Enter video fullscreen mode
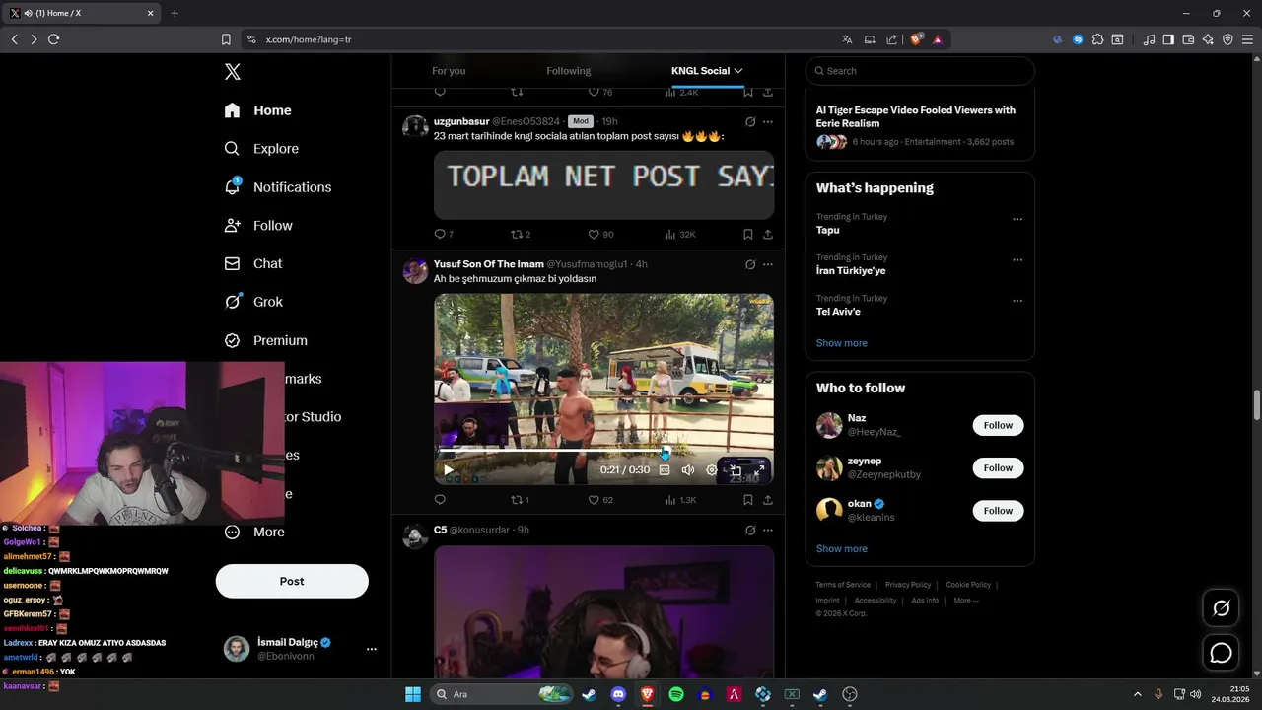 (x=759, y=470)
